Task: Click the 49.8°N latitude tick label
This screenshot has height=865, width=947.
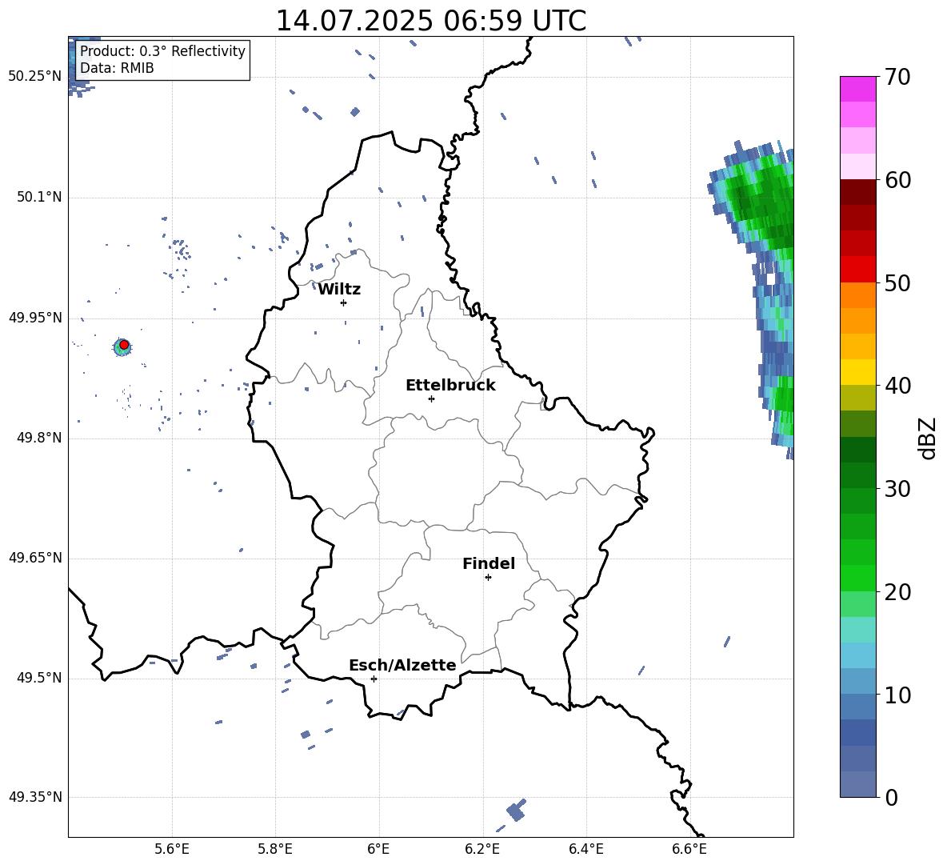Action: [39, 438]
